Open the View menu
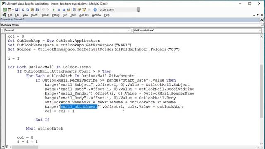The width and height of the screenshot is (265, 149). coord(25,15)
